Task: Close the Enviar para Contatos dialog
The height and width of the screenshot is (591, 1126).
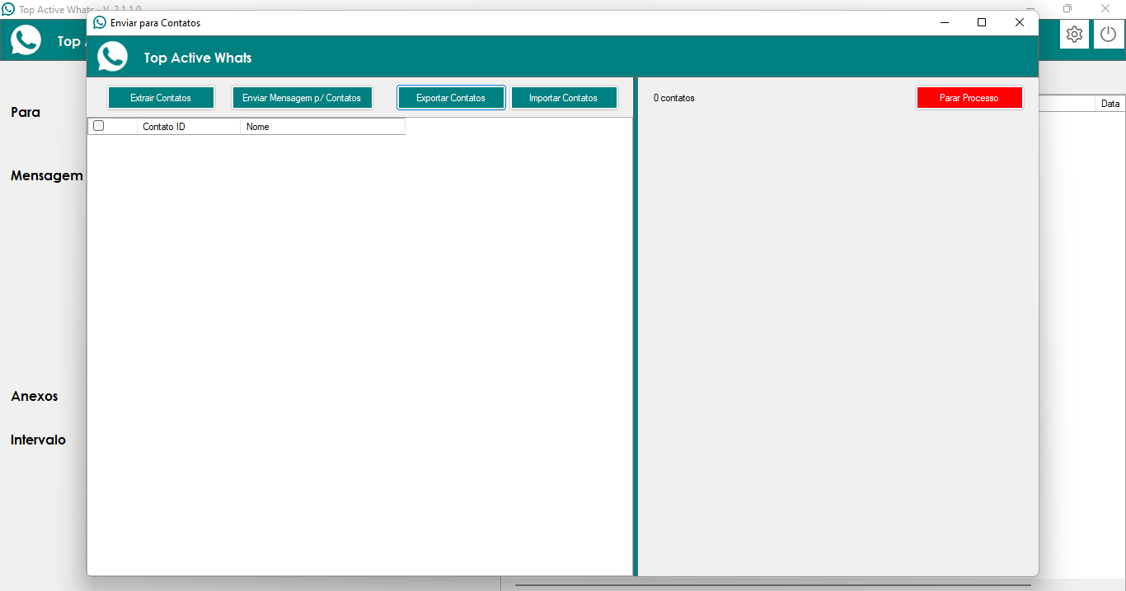Action: (1020, 23)
